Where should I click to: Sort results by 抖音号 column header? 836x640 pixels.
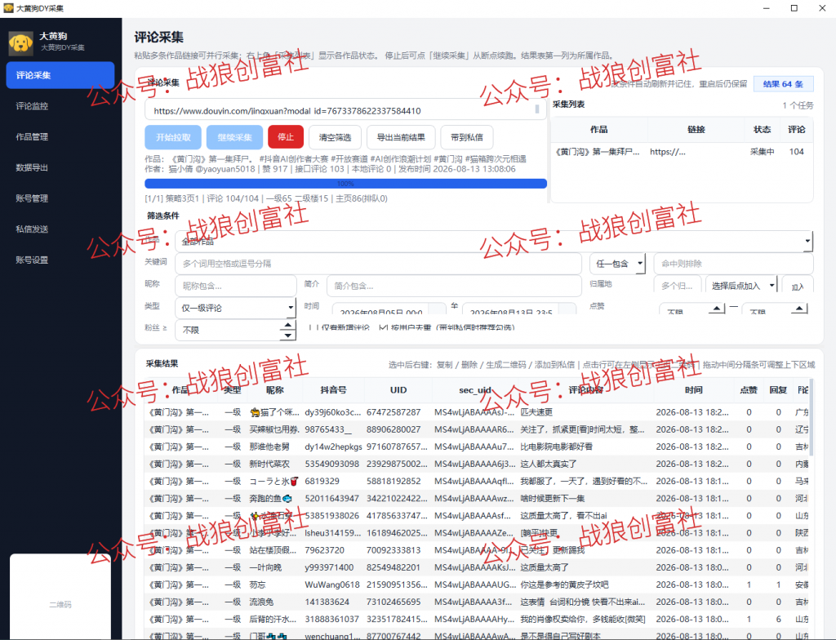[333, 390]
